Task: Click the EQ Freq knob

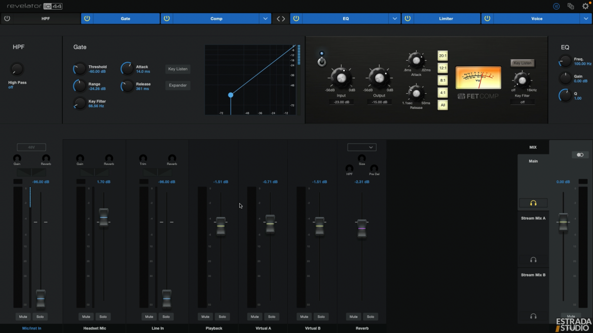Action: pyautogui.click(x=565, y=61)
